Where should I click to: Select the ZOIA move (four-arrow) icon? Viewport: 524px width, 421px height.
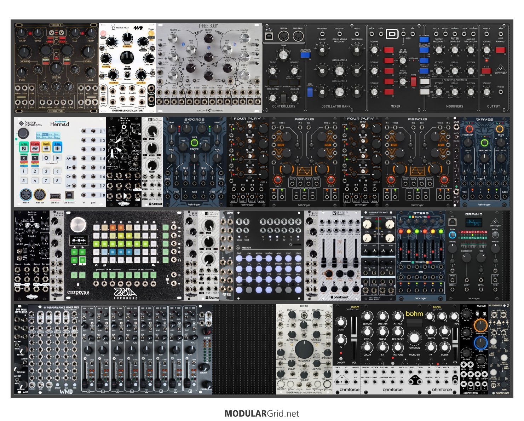97,222
